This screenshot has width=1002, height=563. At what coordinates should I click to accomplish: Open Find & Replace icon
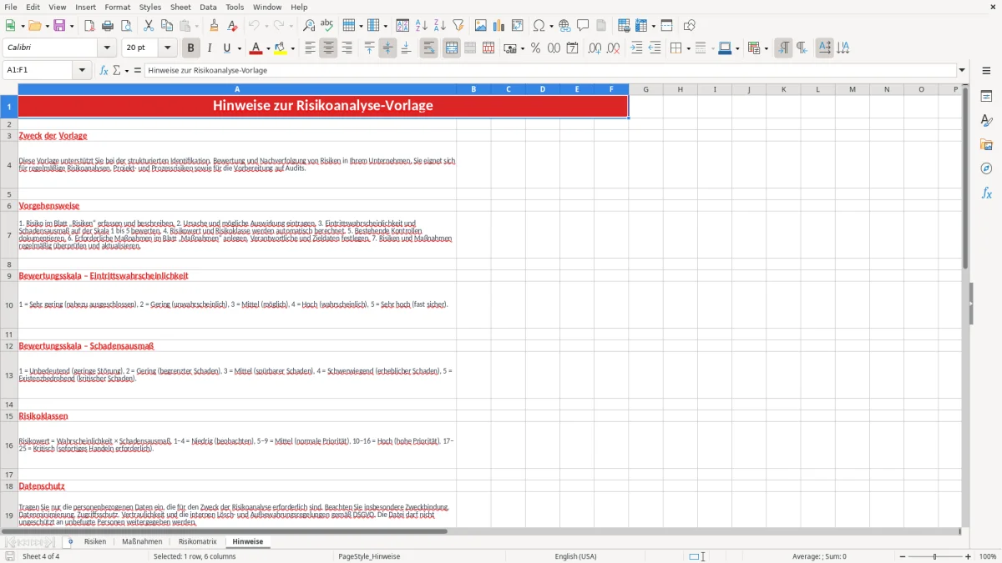point(309,26)
